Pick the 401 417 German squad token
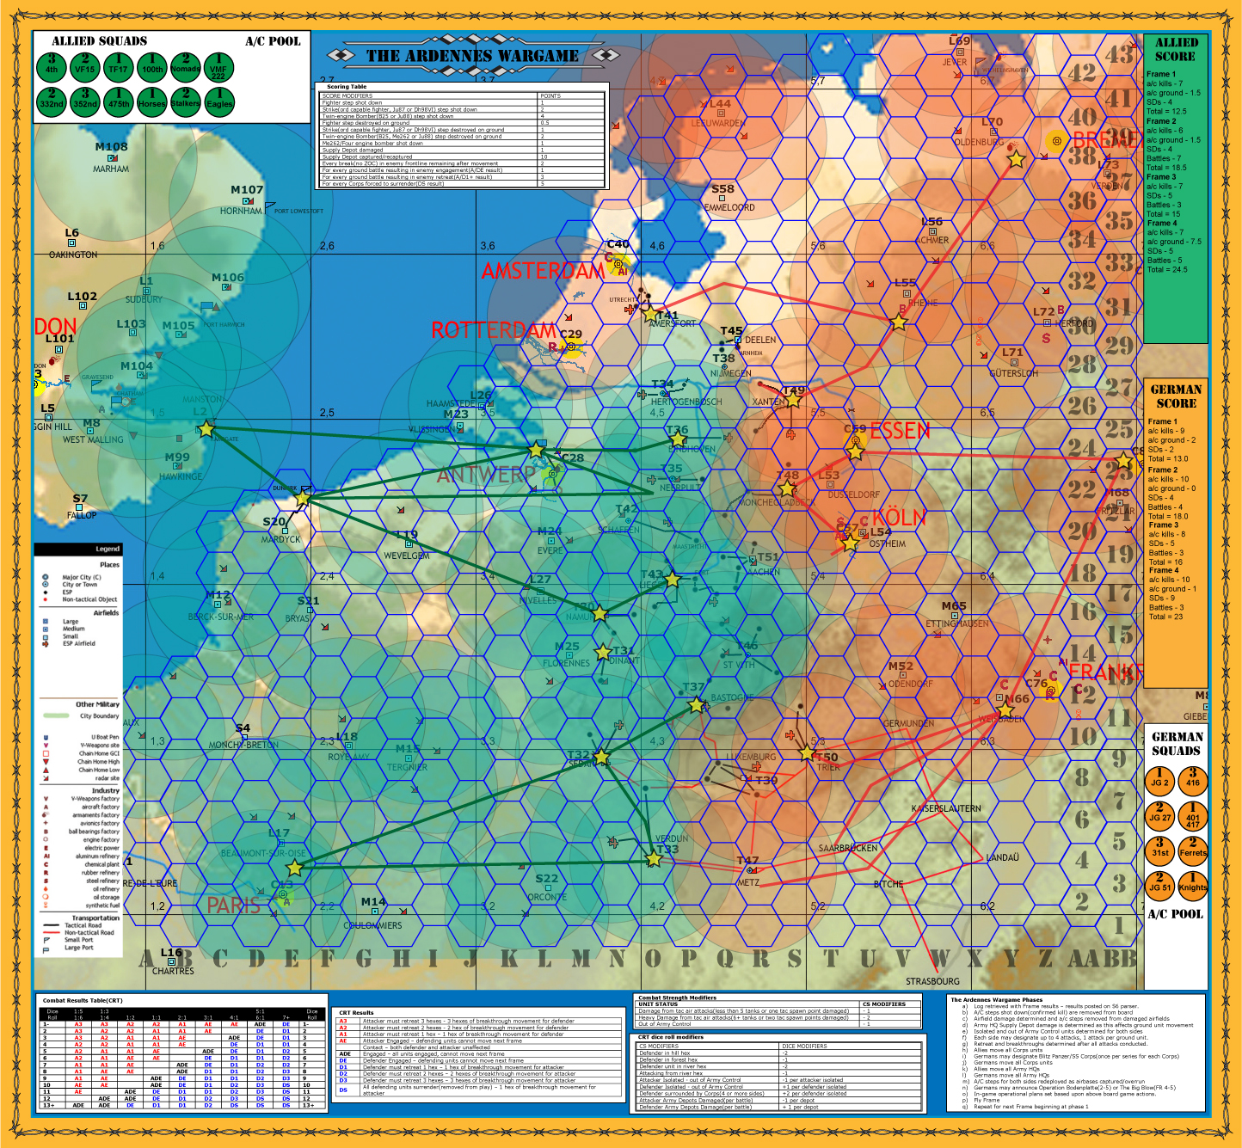The height and width of the screenshot is (1148, 1242). pos(1193,816)
